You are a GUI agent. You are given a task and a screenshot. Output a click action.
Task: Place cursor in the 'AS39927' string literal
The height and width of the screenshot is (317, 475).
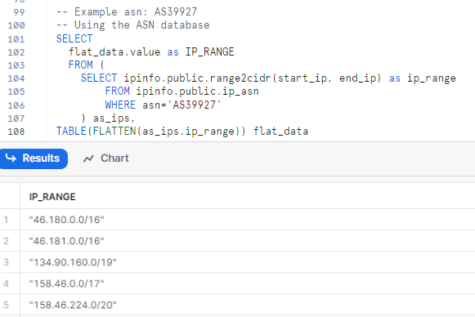(195, 105)
